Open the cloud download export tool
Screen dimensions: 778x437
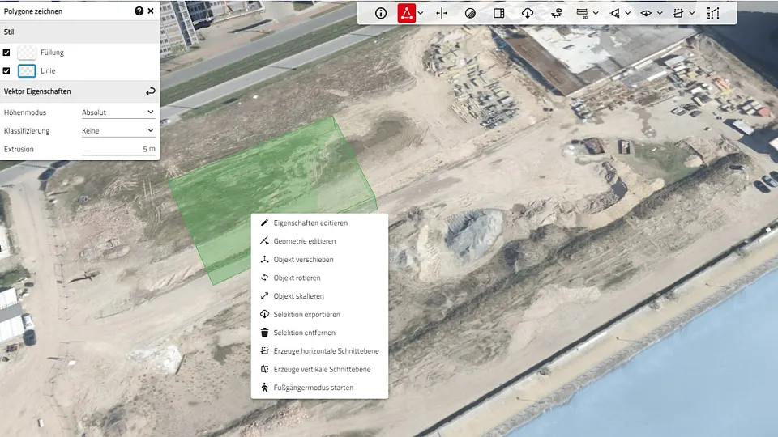point(528,13)
